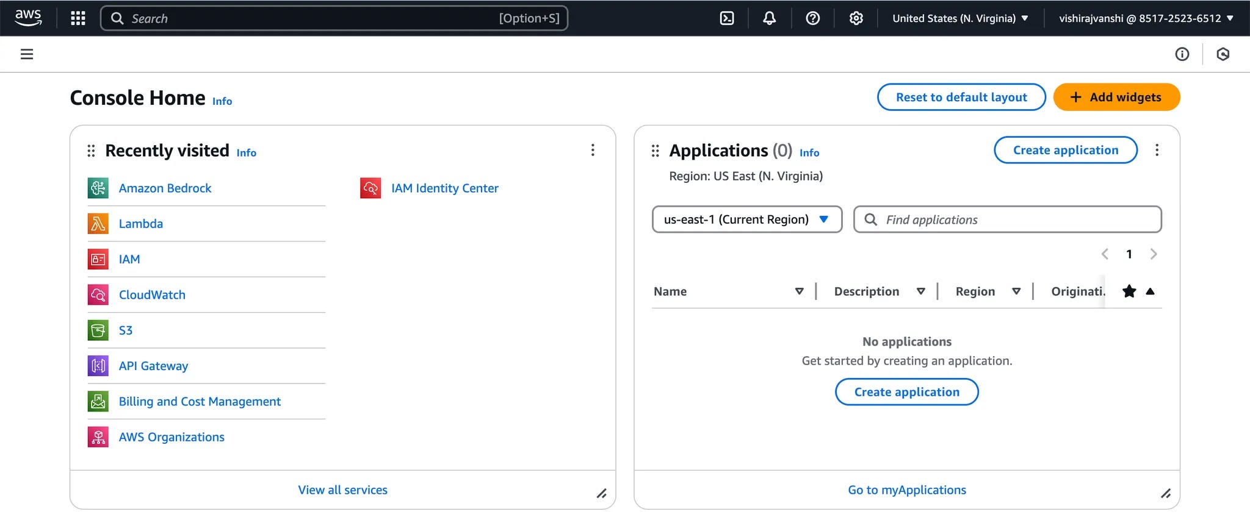Grab the Recently visited widget drag handle
The height and width of the screenshot is (520, 1250).
91,151
